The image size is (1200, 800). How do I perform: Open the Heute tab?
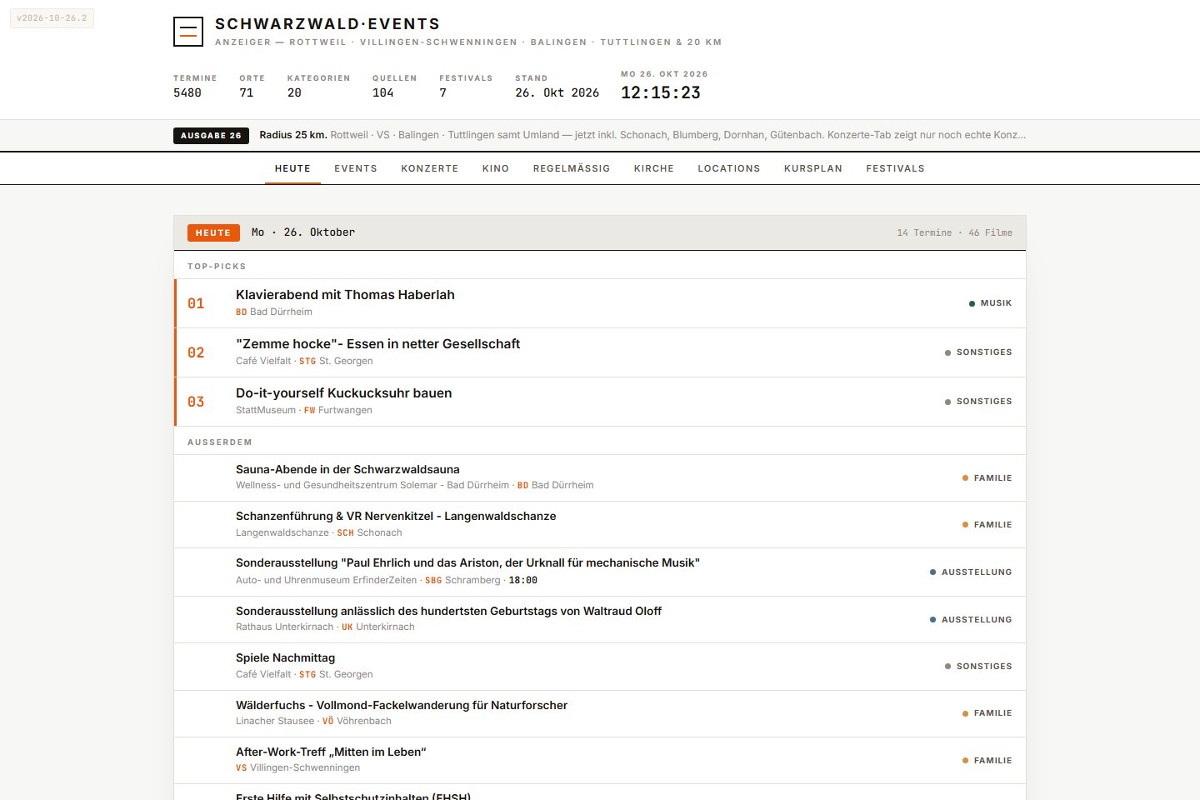coord(292,168)
